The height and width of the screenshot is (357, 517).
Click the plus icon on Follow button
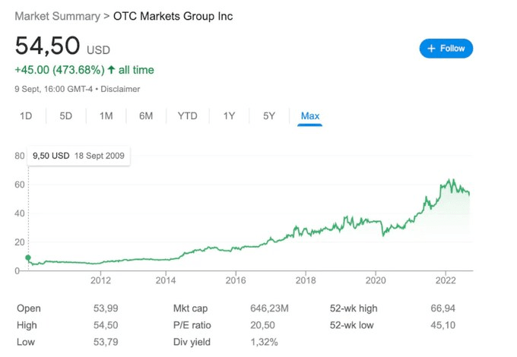coord(431,49)
